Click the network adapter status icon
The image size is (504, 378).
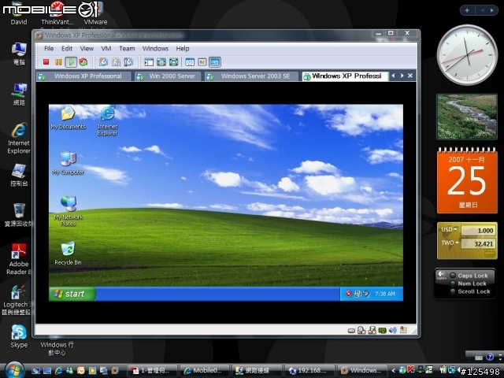coord(382,330)
